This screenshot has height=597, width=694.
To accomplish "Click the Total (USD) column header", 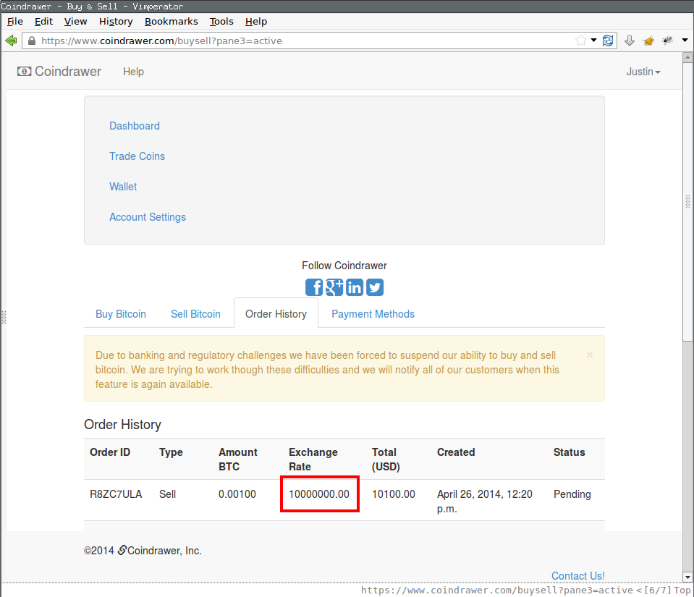I will (x=386, y=460).
